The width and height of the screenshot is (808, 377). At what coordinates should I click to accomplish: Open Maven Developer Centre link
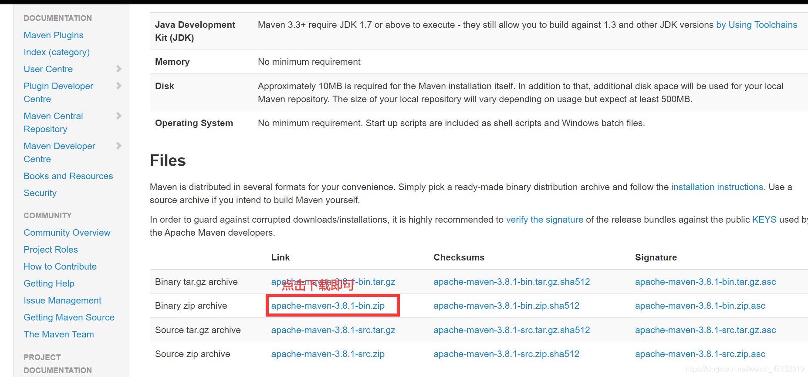click(59, 153)
